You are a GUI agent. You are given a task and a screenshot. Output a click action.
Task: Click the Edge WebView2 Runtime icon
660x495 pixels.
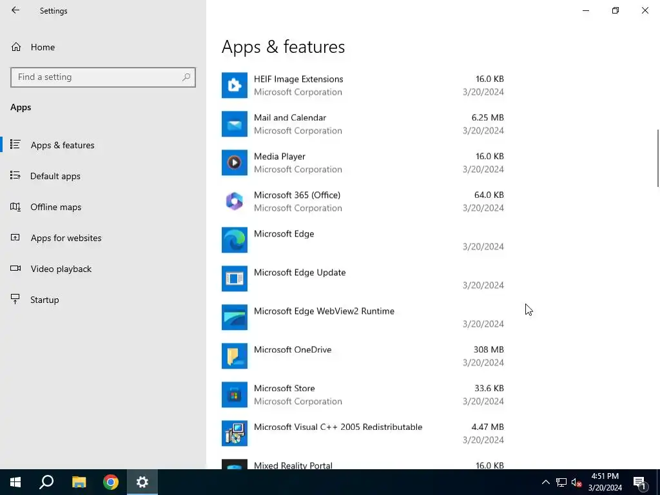235,317
